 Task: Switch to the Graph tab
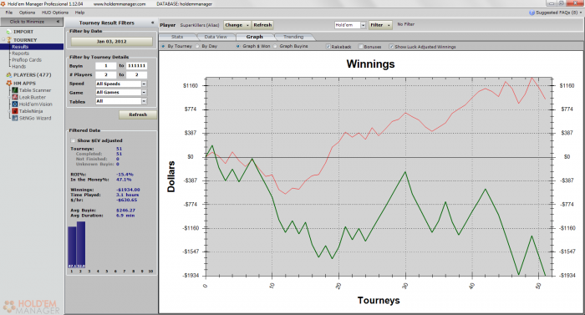[254, 37]
